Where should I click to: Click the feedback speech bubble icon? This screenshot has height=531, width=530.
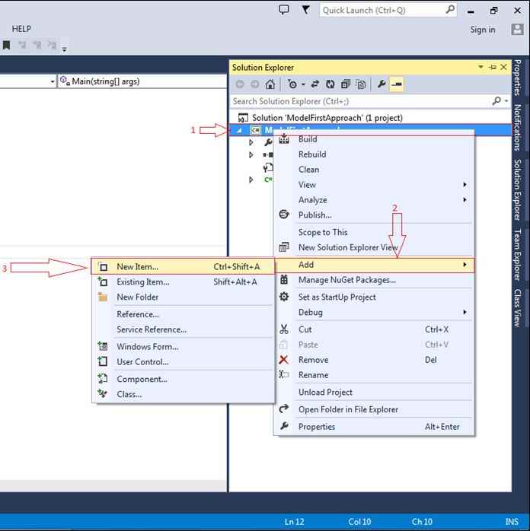pos(284,10)
